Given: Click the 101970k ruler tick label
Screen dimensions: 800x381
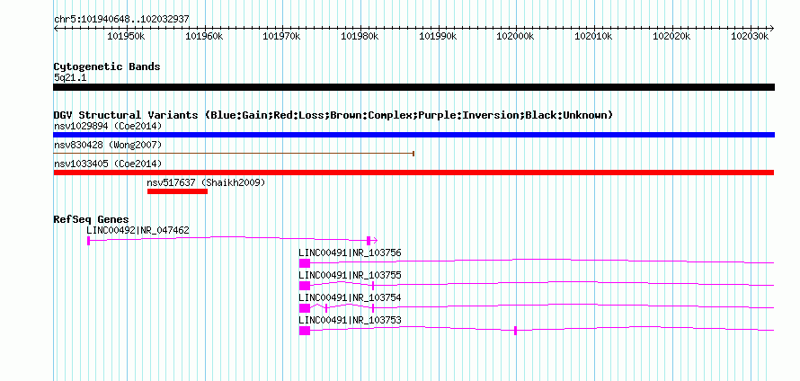Looking at the screenshot, I should point(281,36).
